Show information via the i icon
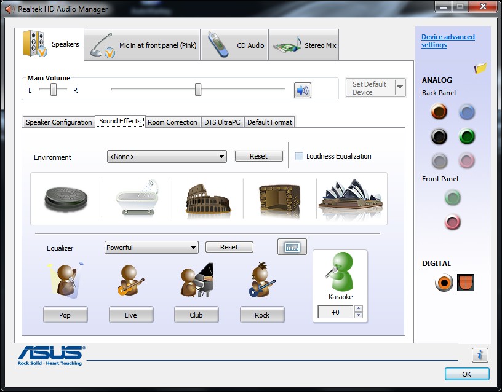The image size is (502, 392). (480, 355)
